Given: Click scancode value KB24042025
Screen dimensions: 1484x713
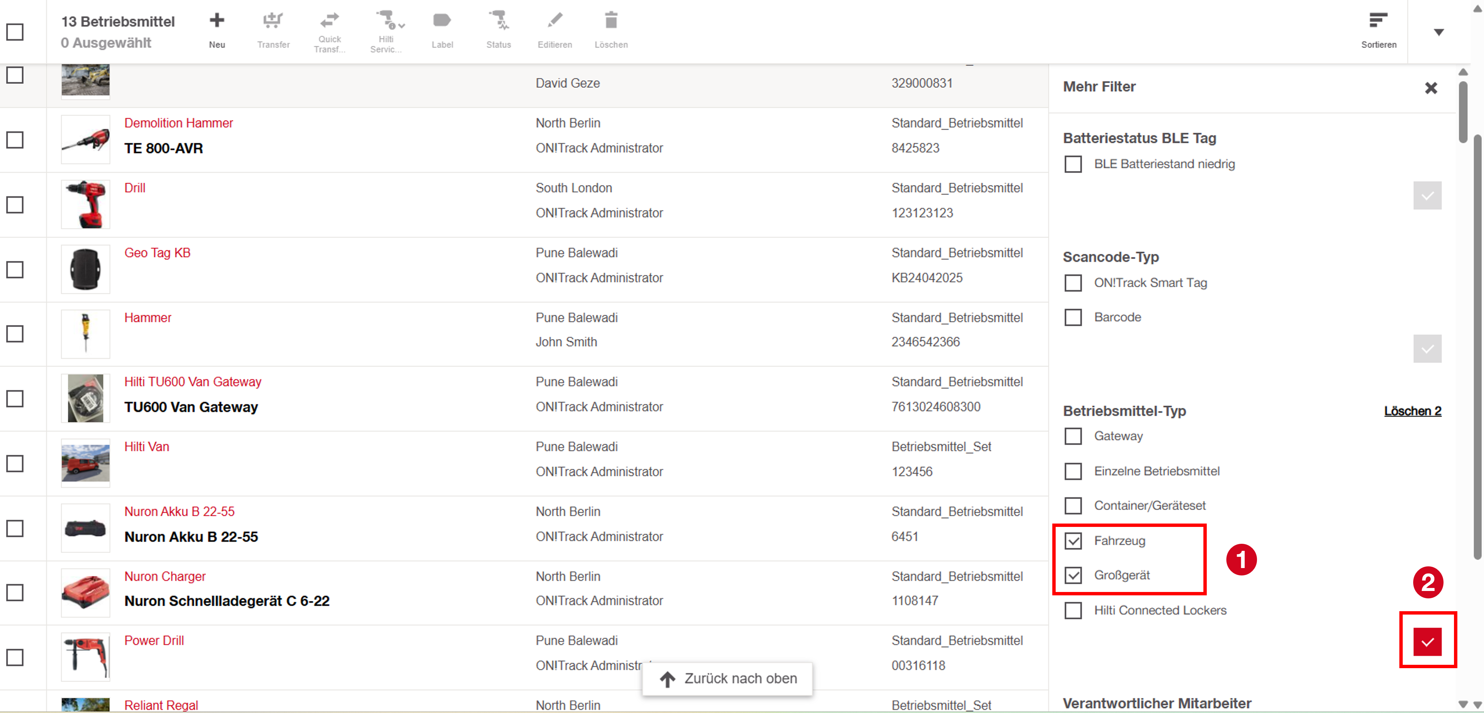Looking at the screenshot, I should [x=927, y=277].
